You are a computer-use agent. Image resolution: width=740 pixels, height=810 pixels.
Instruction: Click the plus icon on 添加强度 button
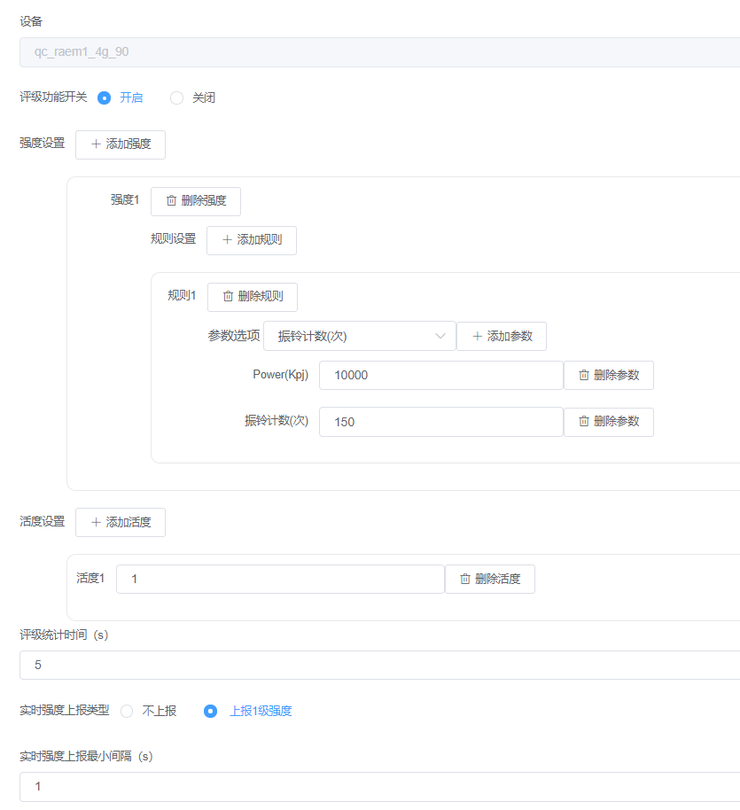pos(96,144)
